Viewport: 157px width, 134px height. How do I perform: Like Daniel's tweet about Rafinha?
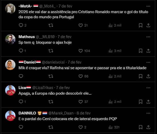tap(81, 76)
